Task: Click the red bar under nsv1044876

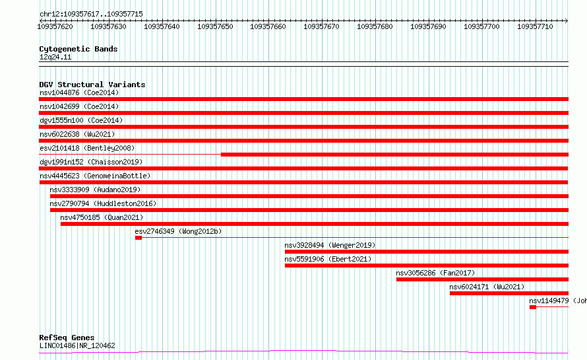Action: (303, 99)
